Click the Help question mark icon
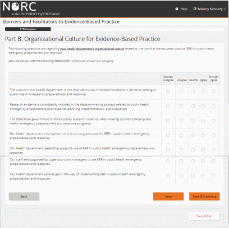The height and width of the screenshot is (228, 229). tap(177, 9)
